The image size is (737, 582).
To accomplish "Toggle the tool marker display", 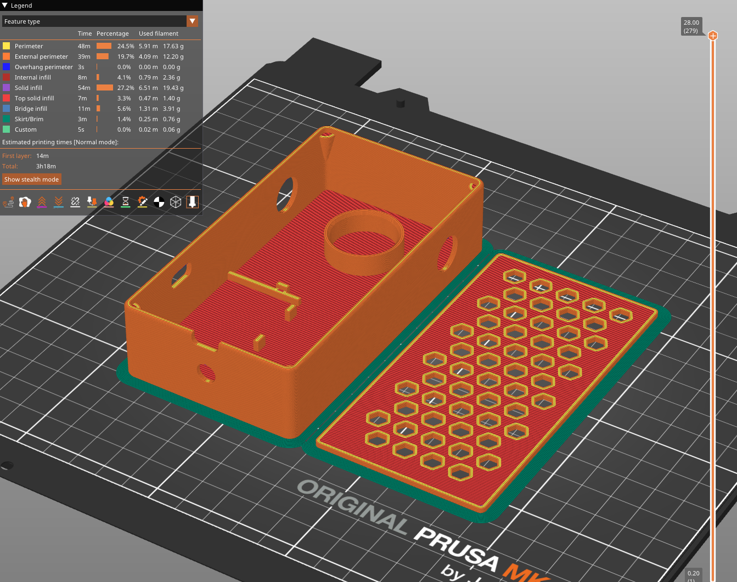I will pos(193,203).
